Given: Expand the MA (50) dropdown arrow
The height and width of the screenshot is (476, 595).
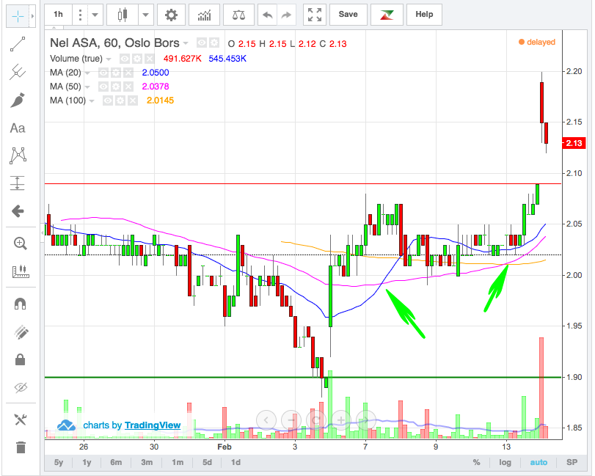Looking at the screenshot, I should [87, 87].
